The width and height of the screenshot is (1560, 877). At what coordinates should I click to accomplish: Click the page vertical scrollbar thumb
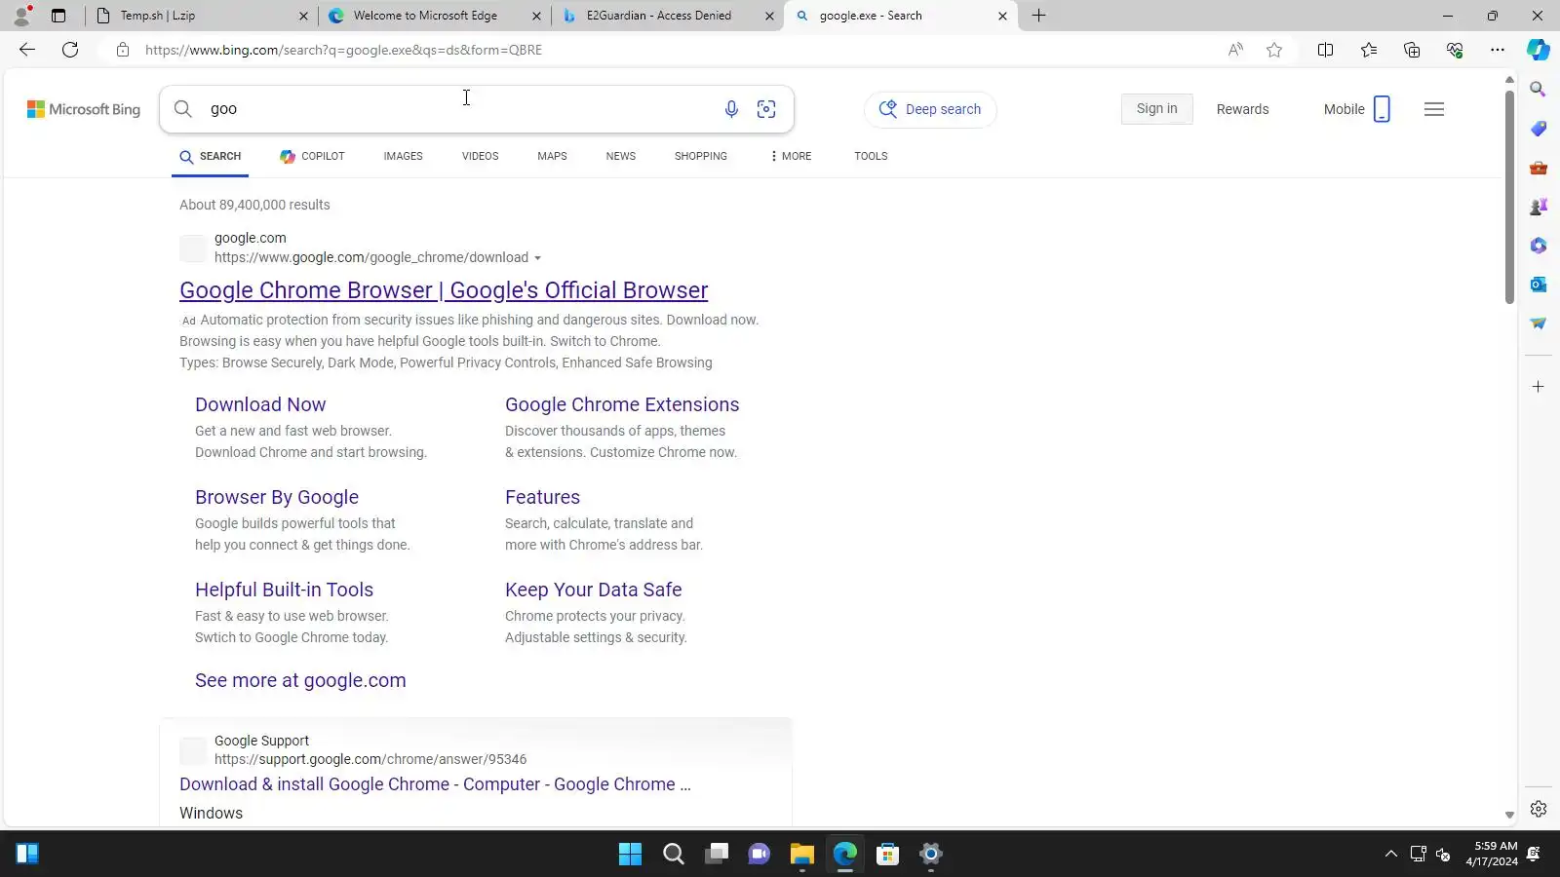(1509, 197)
